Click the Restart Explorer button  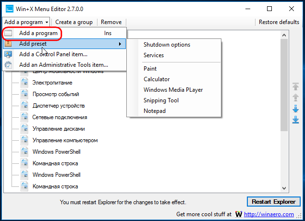tap(274, 202)
